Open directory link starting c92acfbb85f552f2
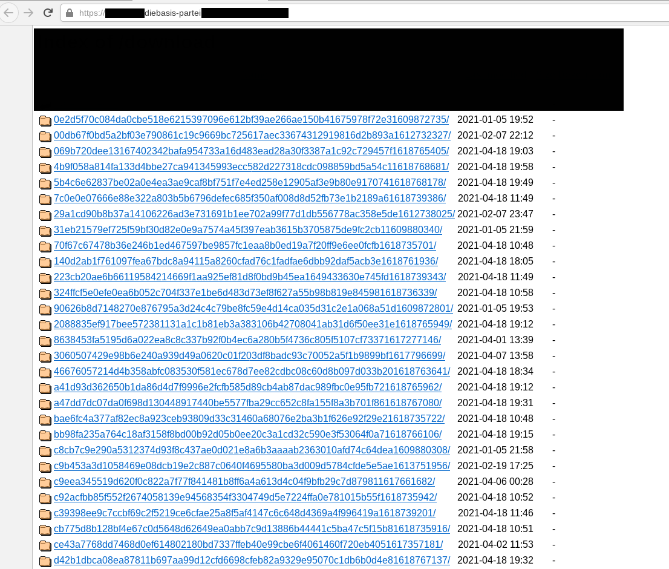This screenshot has height=569, width=669. coord(246,498)
